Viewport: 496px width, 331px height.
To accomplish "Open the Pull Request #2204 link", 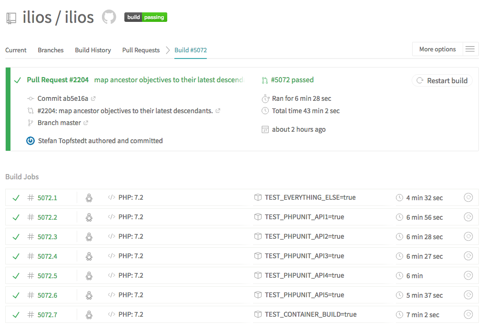I will coord(58,80).
